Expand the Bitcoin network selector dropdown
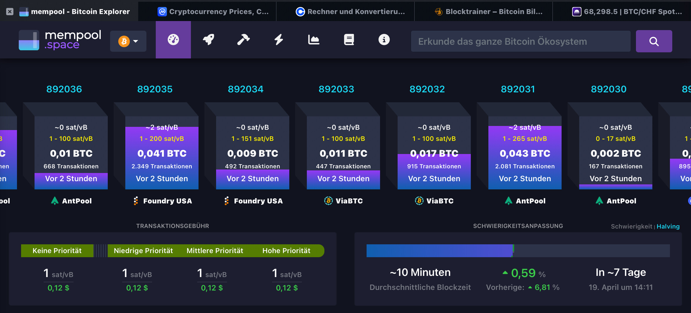The height and width of the screenshot is (313, 691). [128, 41]
